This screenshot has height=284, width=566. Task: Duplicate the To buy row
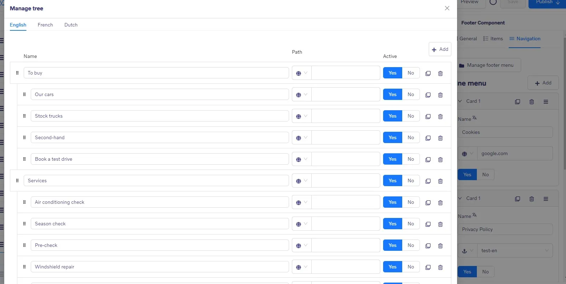coord(428,73)
